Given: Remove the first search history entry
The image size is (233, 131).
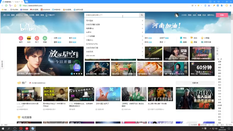Looking at the screenshot, I should click(x=142, y=21).
